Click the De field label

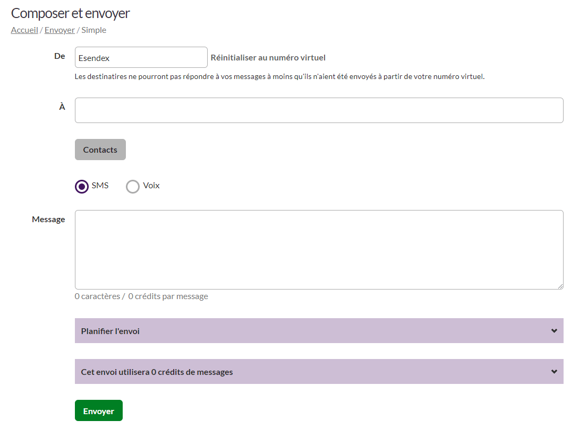pos(59,56)
